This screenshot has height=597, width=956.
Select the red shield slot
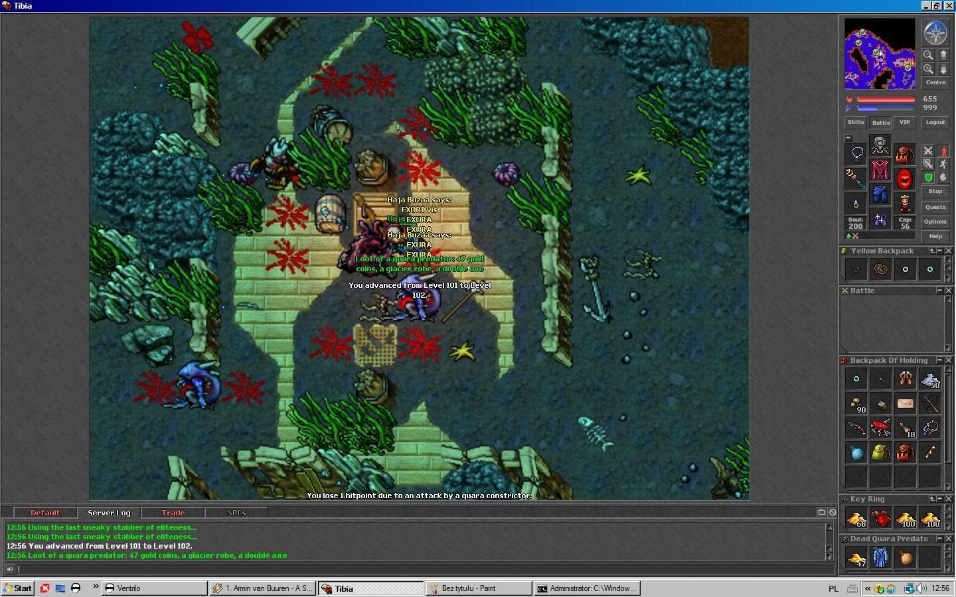(x=905, y=178)
